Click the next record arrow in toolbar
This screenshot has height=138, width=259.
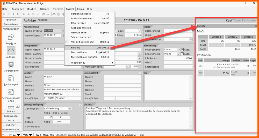[13, 14]
